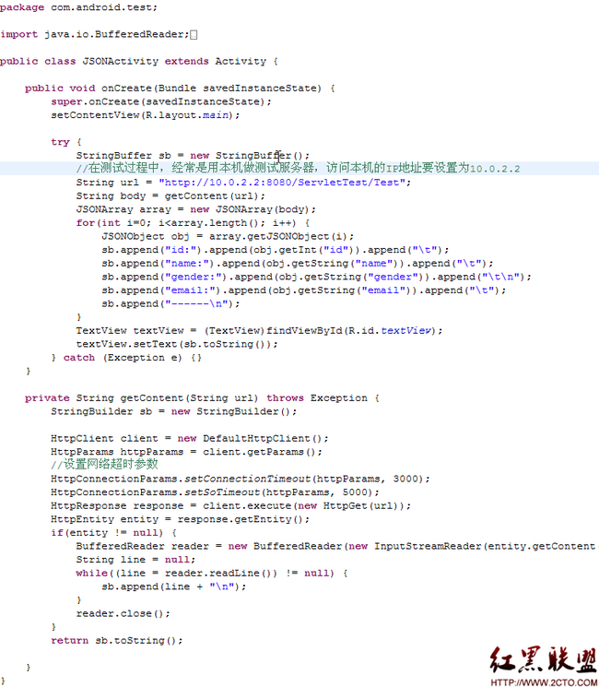The height and width of the screenshot is (687, 599).
Task: Click 'sb.append(line + "\n");' line
Action: coord(174,587)
